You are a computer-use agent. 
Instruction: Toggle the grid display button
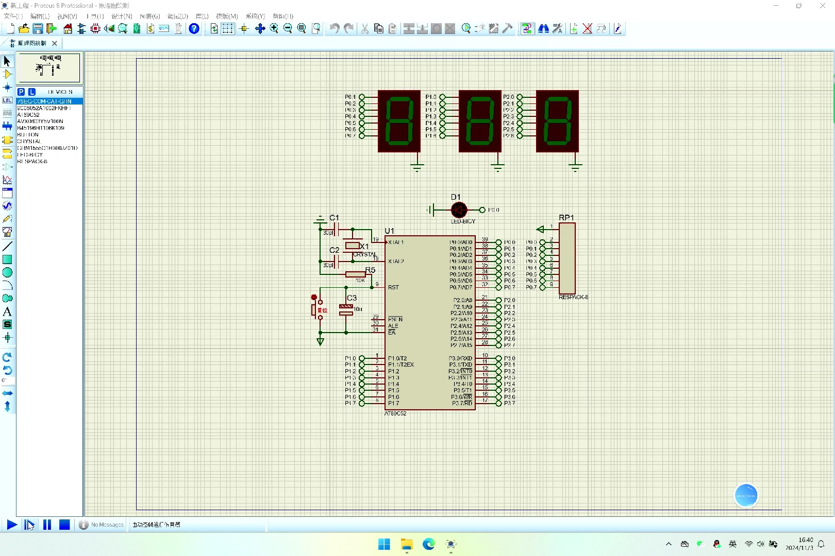pos(227,29)
